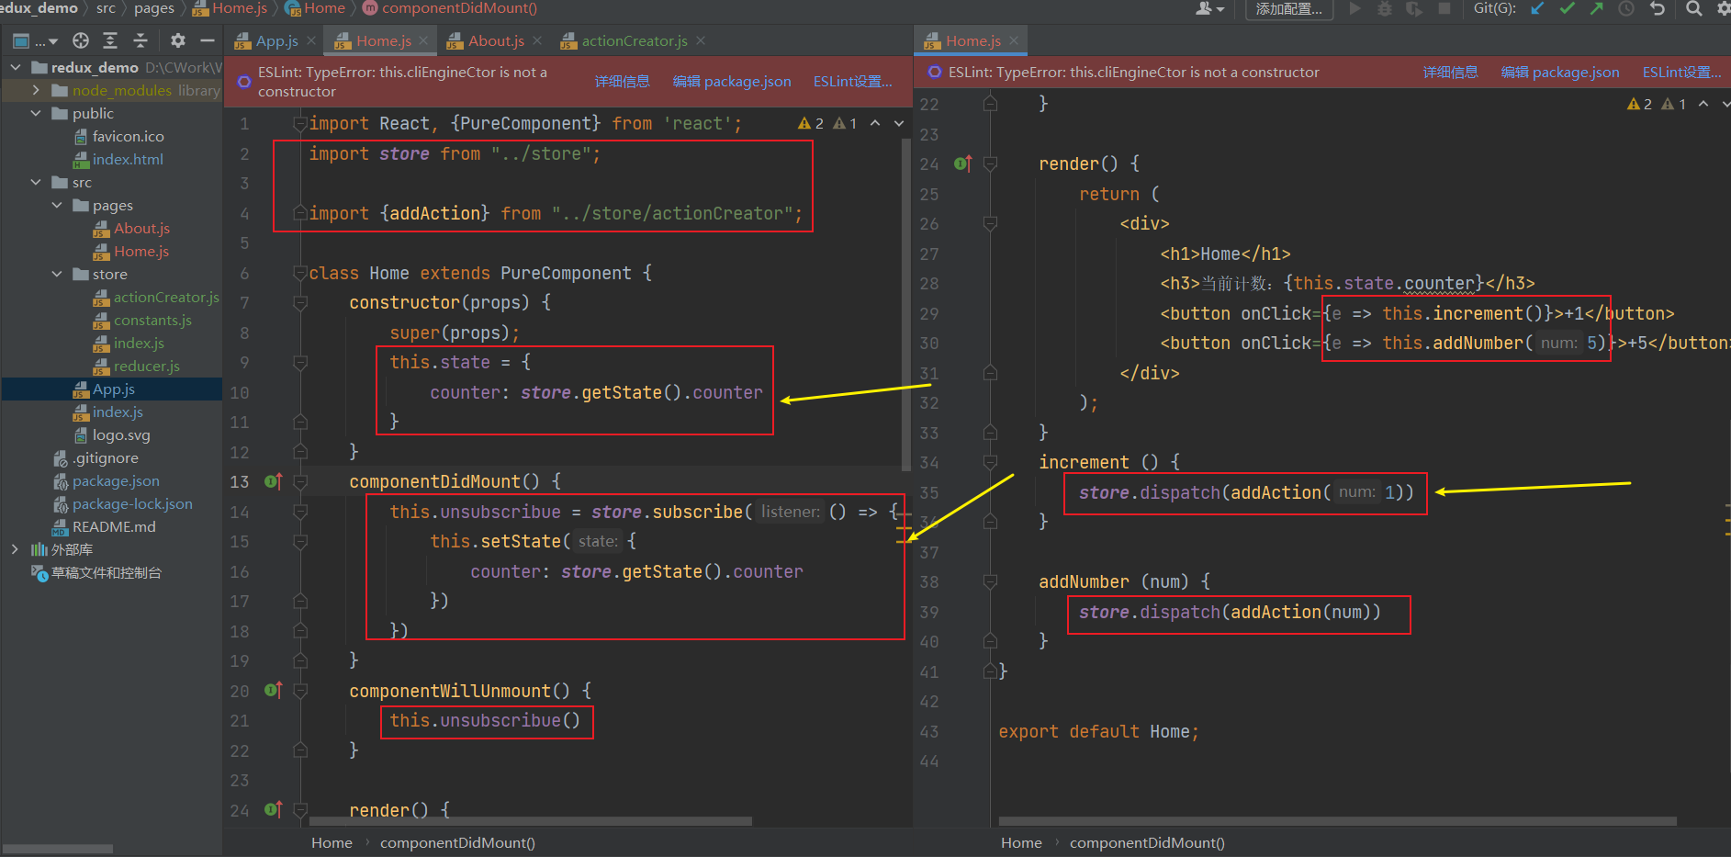Close the App.js tab
The height and width of the screenshot is (857, 1731).
(x=311, y=40)
